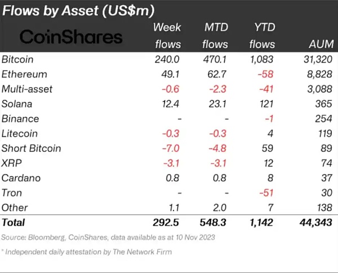Viewport: 338px width, 273px height.
Task: Select the MTD flows column header
Action: [x=215, y=35]
